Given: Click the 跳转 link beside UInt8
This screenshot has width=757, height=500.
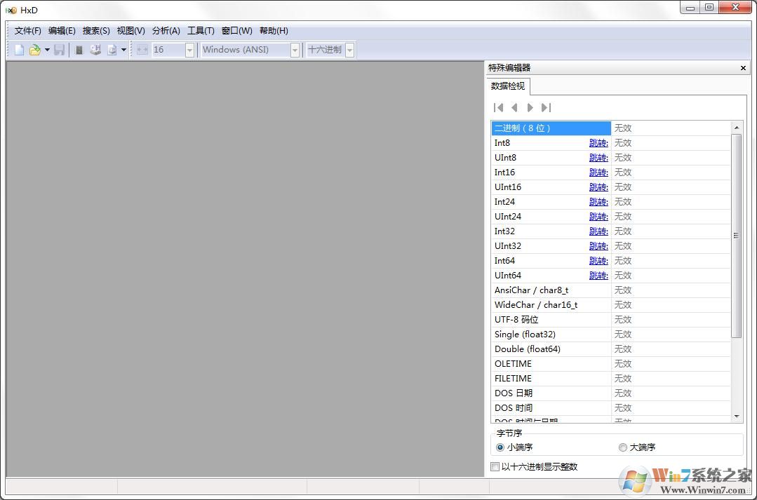Looking at the screenshot, I should click(x=598, y=157).
